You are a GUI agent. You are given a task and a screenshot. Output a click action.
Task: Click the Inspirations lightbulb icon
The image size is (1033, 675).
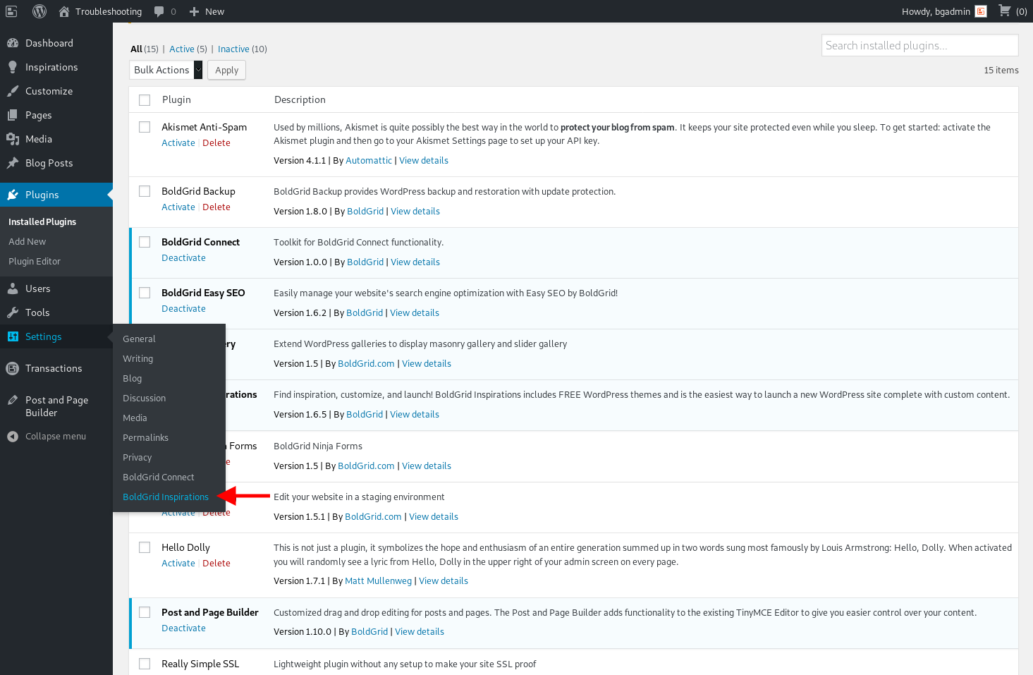(13, 67)
